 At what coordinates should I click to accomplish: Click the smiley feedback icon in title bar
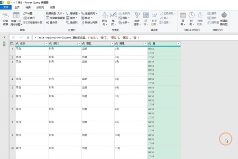[9, 2]
